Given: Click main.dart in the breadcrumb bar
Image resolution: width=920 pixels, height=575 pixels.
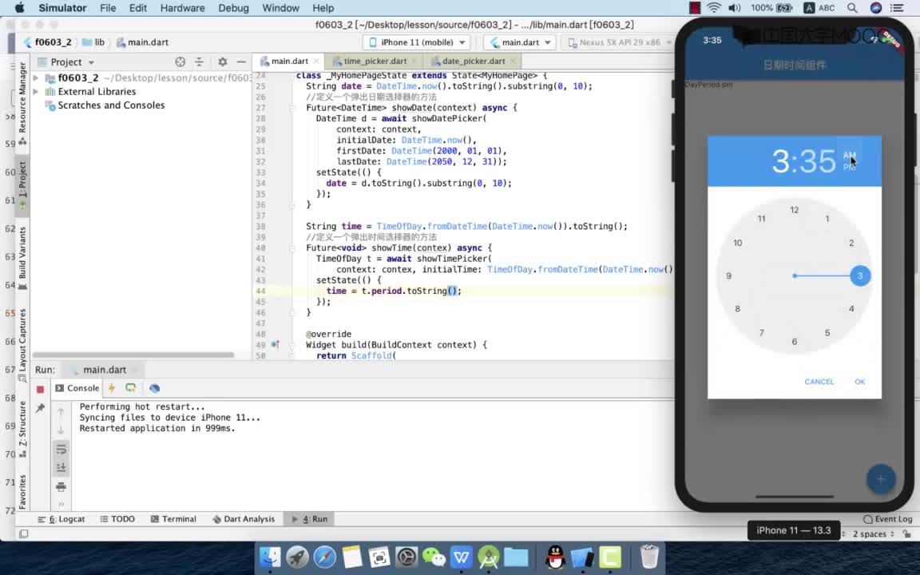Looking at the screenshot, I should pyautogui.click(x=143, y=42).
